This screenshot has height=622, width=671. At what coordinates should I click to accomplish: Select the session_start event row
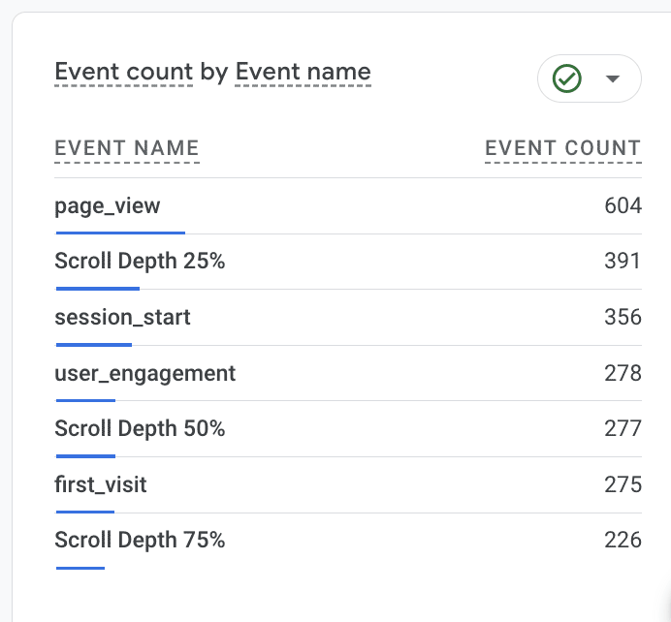click(122, 317)
